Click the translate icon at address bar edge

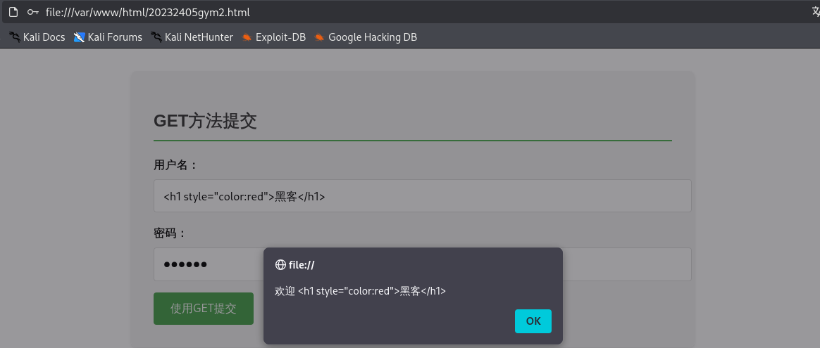tap(815, 11)
